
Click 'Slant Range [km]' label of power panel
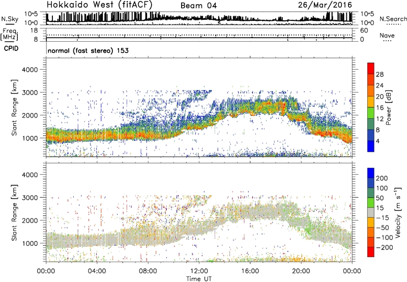[14, 107]
